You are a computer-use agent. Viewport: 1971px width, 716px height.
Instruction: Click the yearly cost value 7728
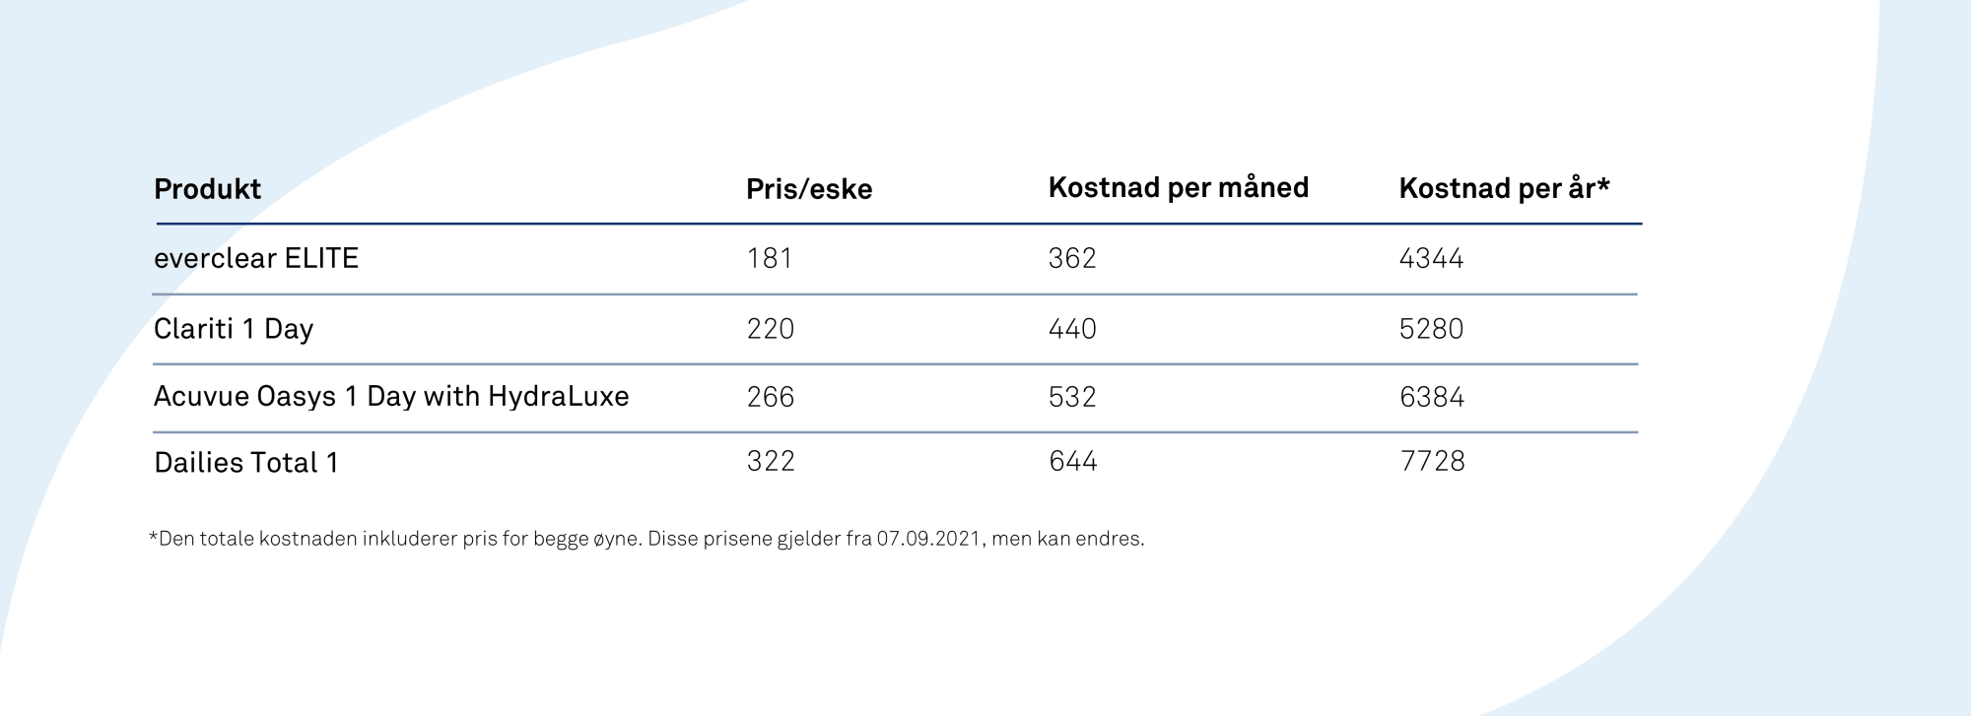1433,461
